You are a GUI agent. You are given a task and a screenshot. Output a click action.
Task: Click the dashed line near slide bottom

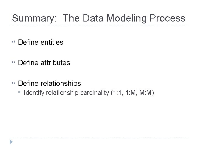point(99,138)
